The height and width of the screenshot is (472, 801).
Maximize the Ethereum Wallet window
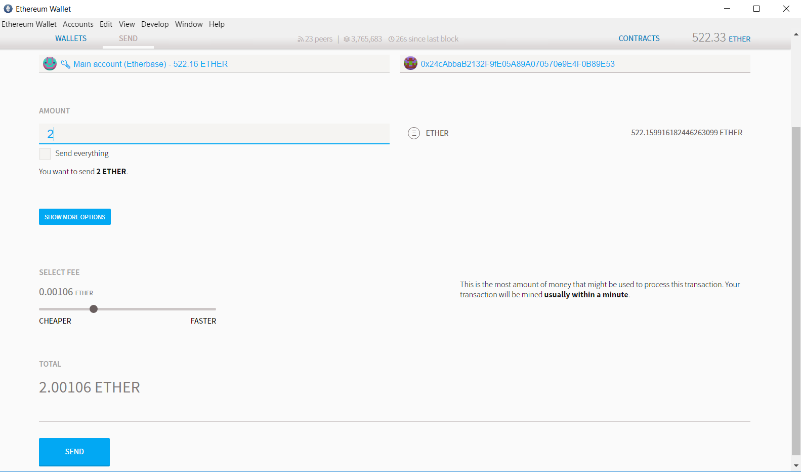[756, 9]
